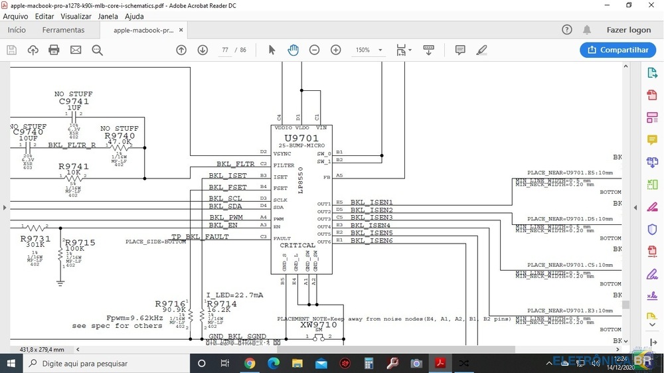Open the highlighter pen tool
This screenshot has width=664, height=373.
[x=481, y=50]
